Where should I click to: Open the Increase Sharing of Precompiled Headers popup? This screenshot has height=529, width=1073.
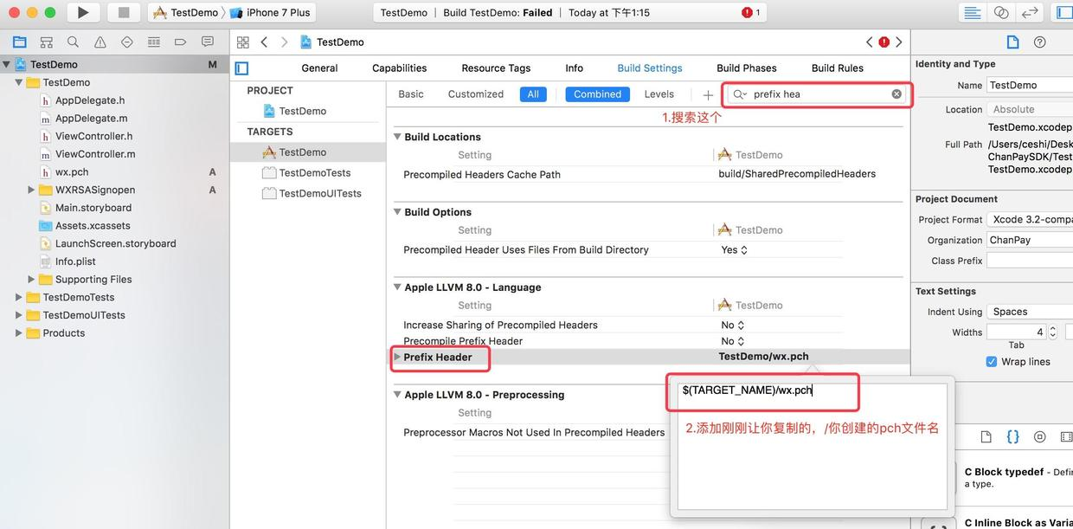[x=733, y=326]
